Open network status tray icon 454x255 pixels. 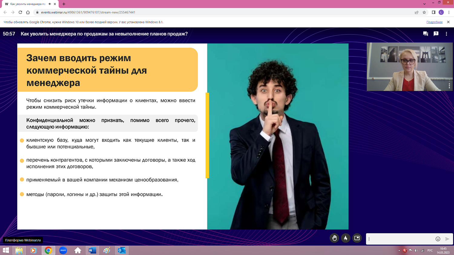point(422,250)
